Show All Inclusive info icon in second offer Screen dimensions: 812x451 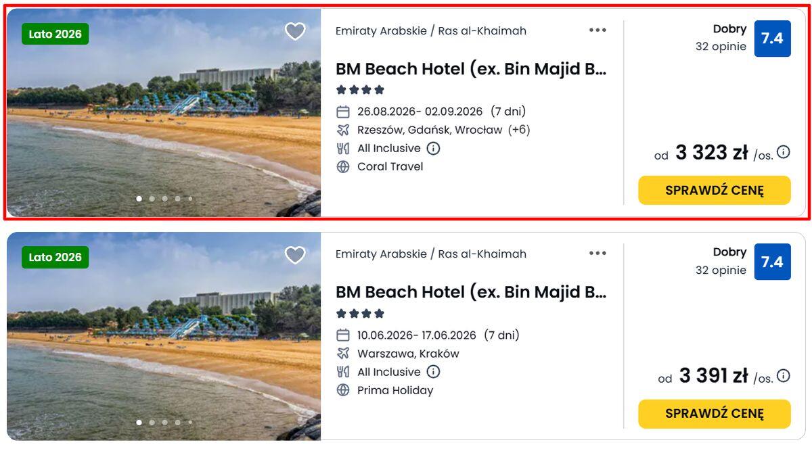[433, 372]
